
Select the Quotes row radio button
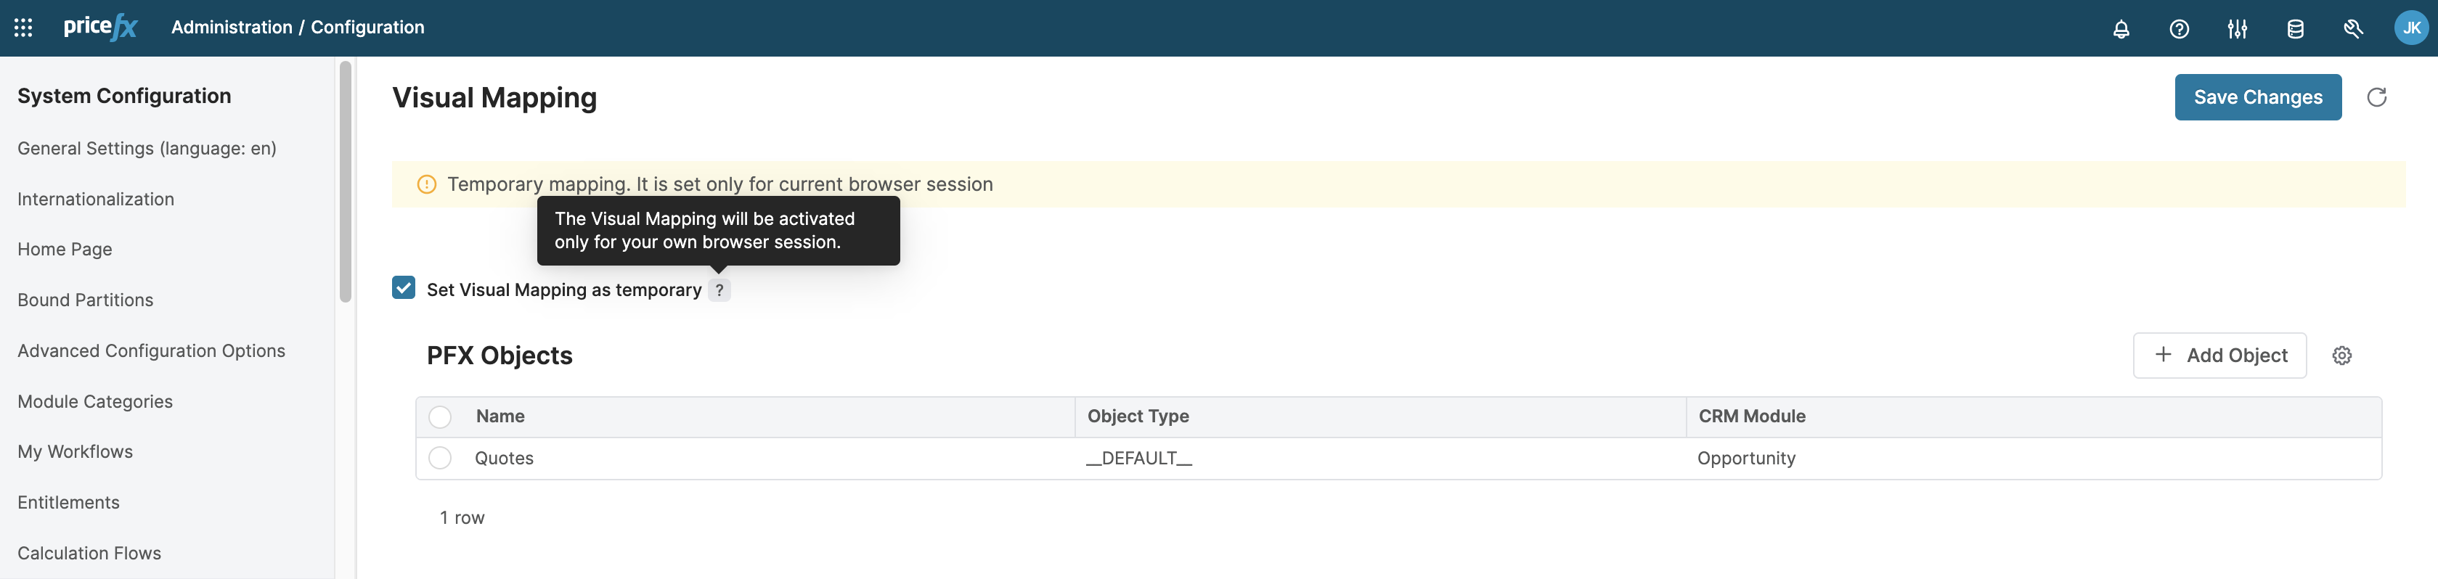pyautogui.click(x=440, y=459)
